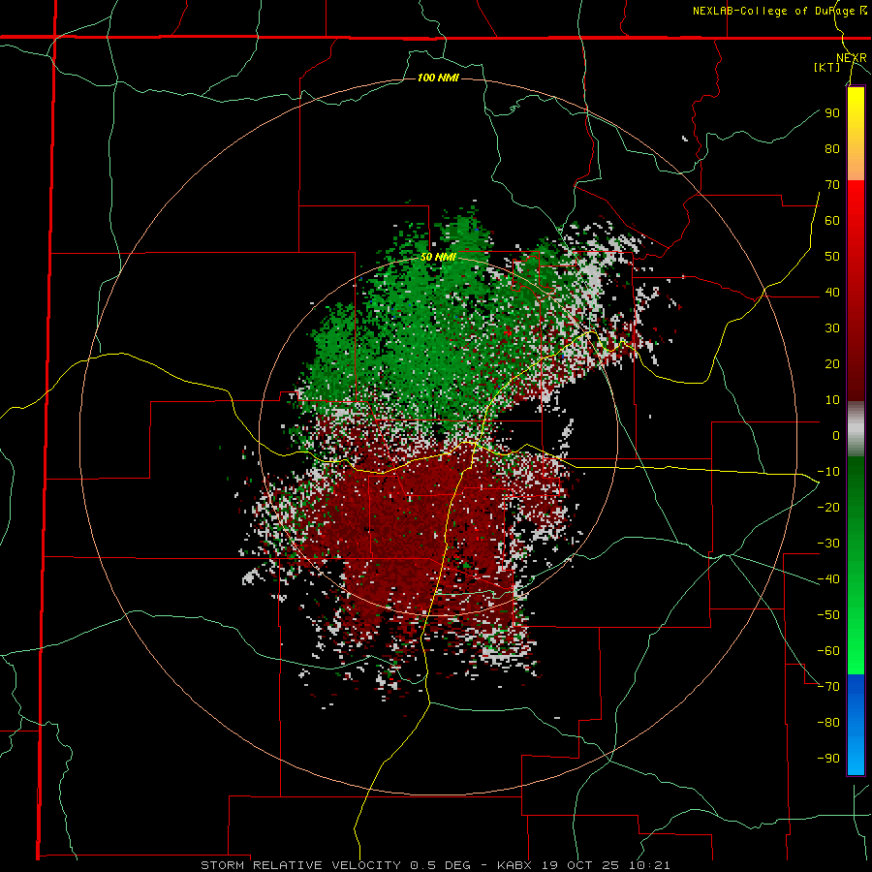Click the 60 value on the velocity scale
The height and width of the screenshot is (872, 872).
(832, 220)
